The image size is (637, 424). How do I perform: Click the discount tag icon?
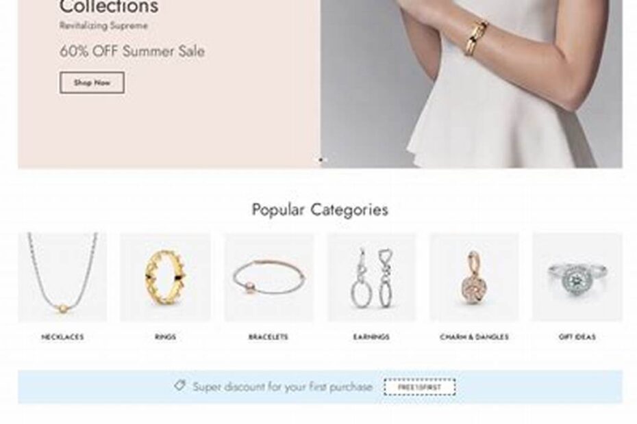[x=180, y=386]
